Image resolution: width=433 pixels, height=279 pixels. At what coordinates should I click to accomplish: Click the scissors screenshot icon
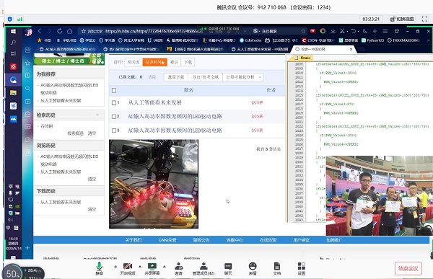point(342,31)
